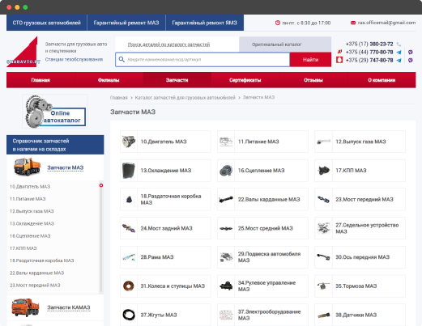The image size is (422, 326).
Task: Click the search input field
Action: click(x=202, y=59)
